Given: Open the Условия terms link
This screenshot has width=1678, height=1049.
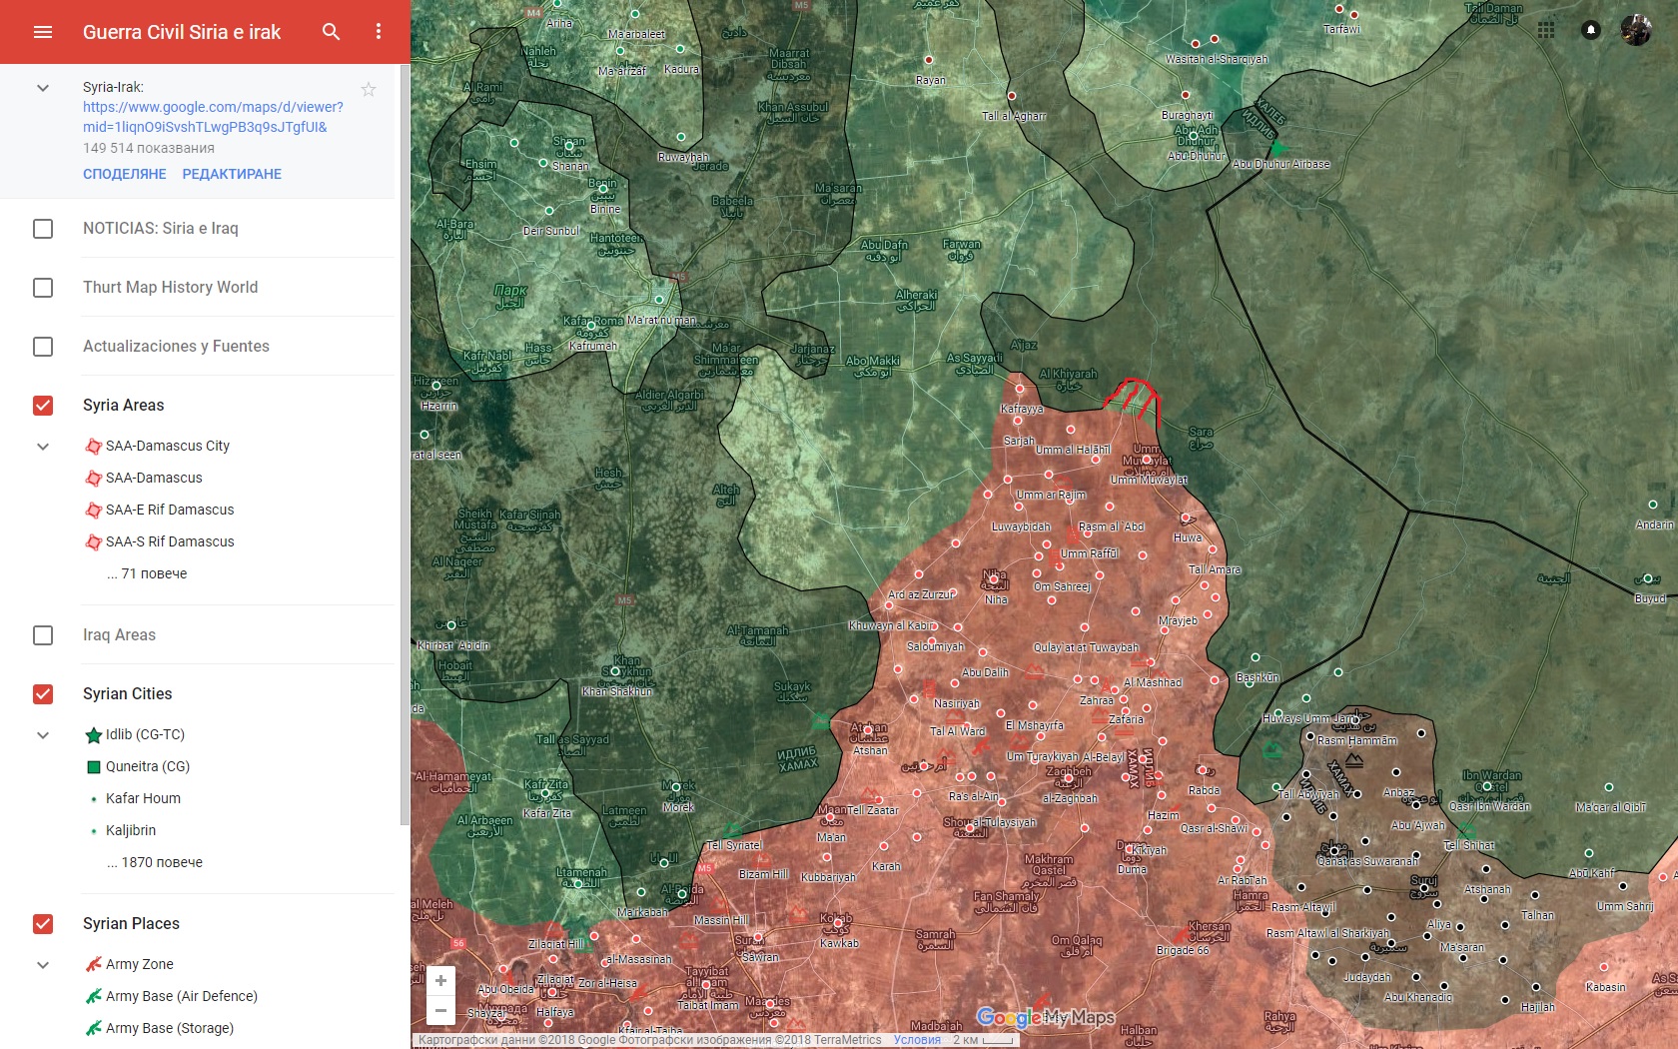Looking at the screenshot, I should [917, 1040].
